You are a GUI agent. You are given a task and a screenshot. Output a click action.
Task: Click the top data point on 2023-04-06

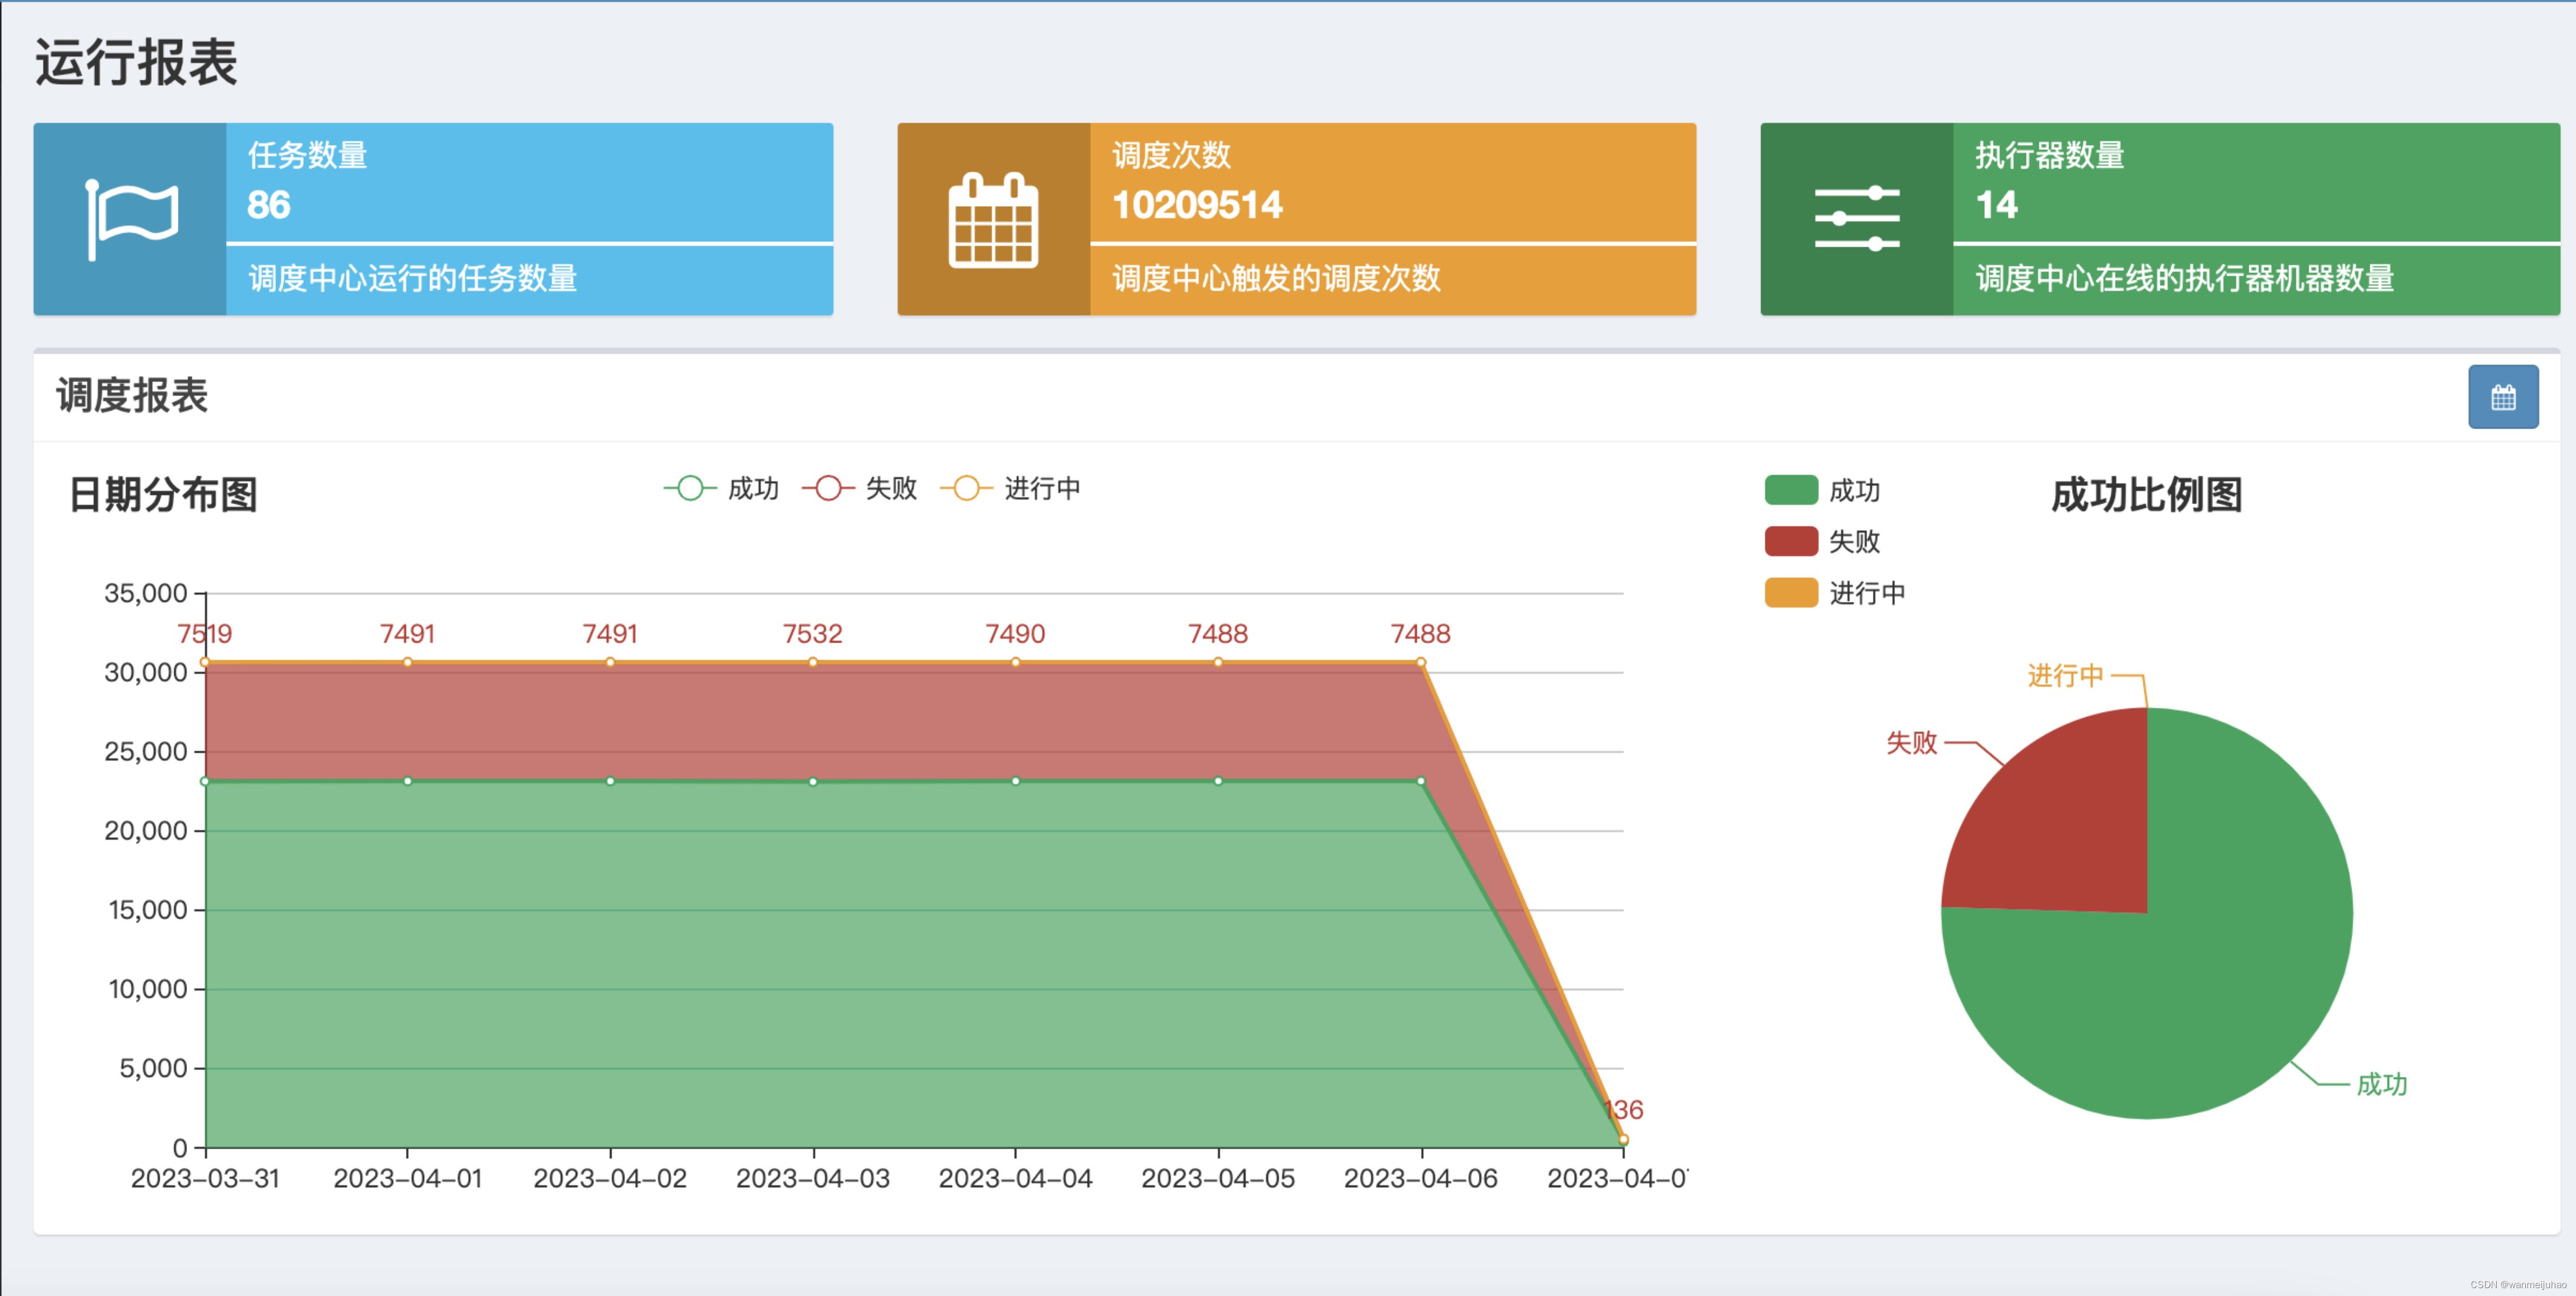[1421, 663]
